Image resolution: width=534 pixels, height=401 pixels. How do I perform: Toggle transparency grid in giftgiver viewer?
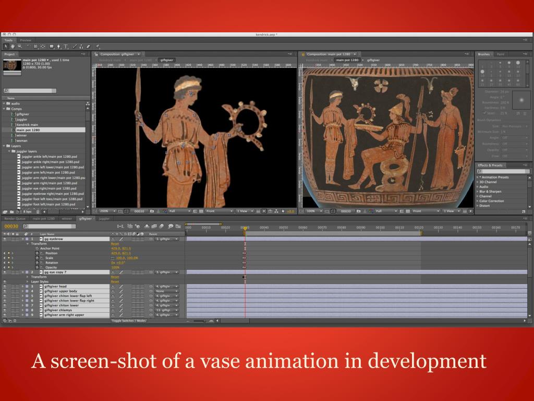click(201, 211)
